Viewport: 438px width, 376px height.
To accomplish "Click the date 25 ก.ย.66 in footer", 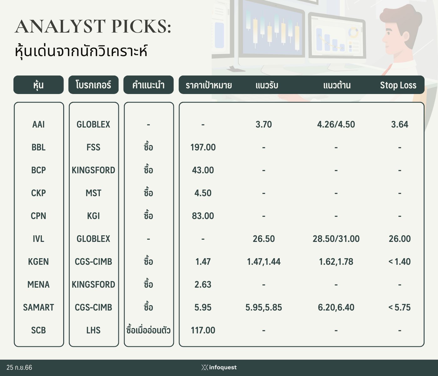I will (19, 368).
